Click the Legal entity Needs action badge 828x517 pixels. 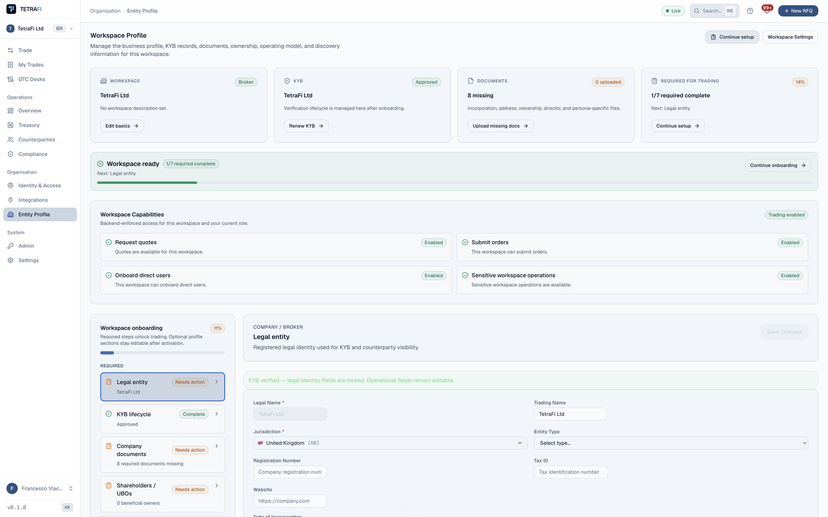190,382
